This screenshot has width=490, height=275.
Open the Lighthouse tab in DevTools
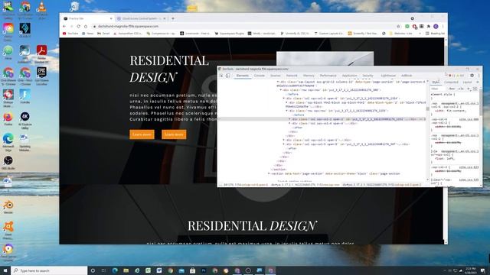388,76
